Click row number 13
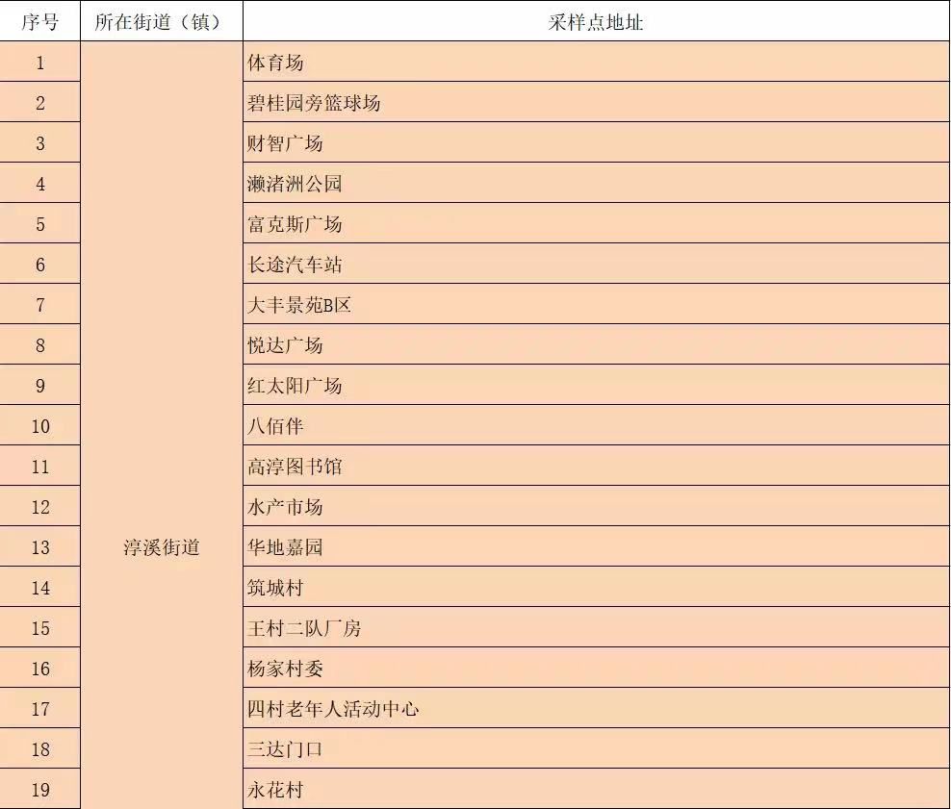Image resolution: width=951 pixels, height=809 pixels. click(x=40, y=546)
